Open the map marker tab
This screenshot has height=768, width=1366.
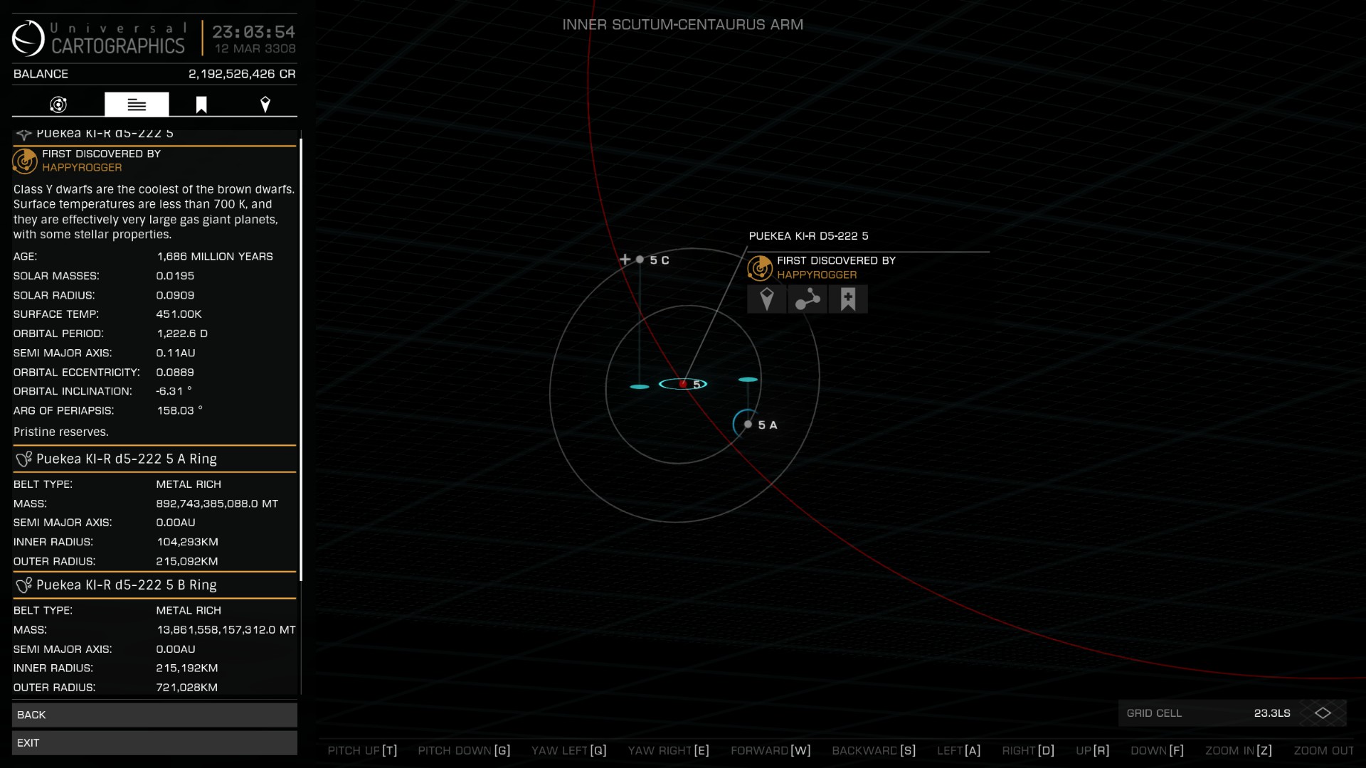click(x=265, y=105)
